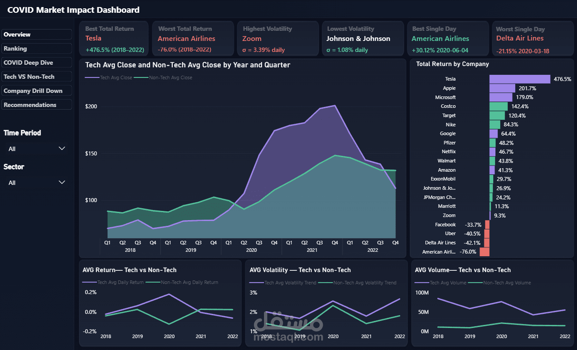
Task: Navigate to Recommendations page
Action: [37, 105]
